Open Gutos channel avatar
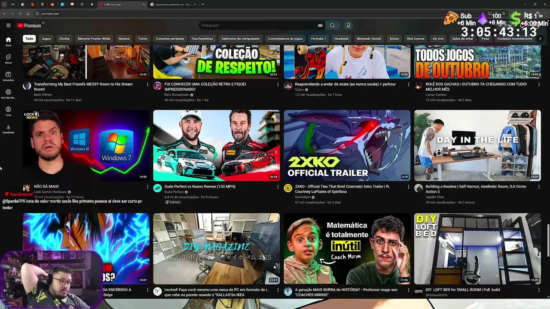 click(x=288, y=86)
